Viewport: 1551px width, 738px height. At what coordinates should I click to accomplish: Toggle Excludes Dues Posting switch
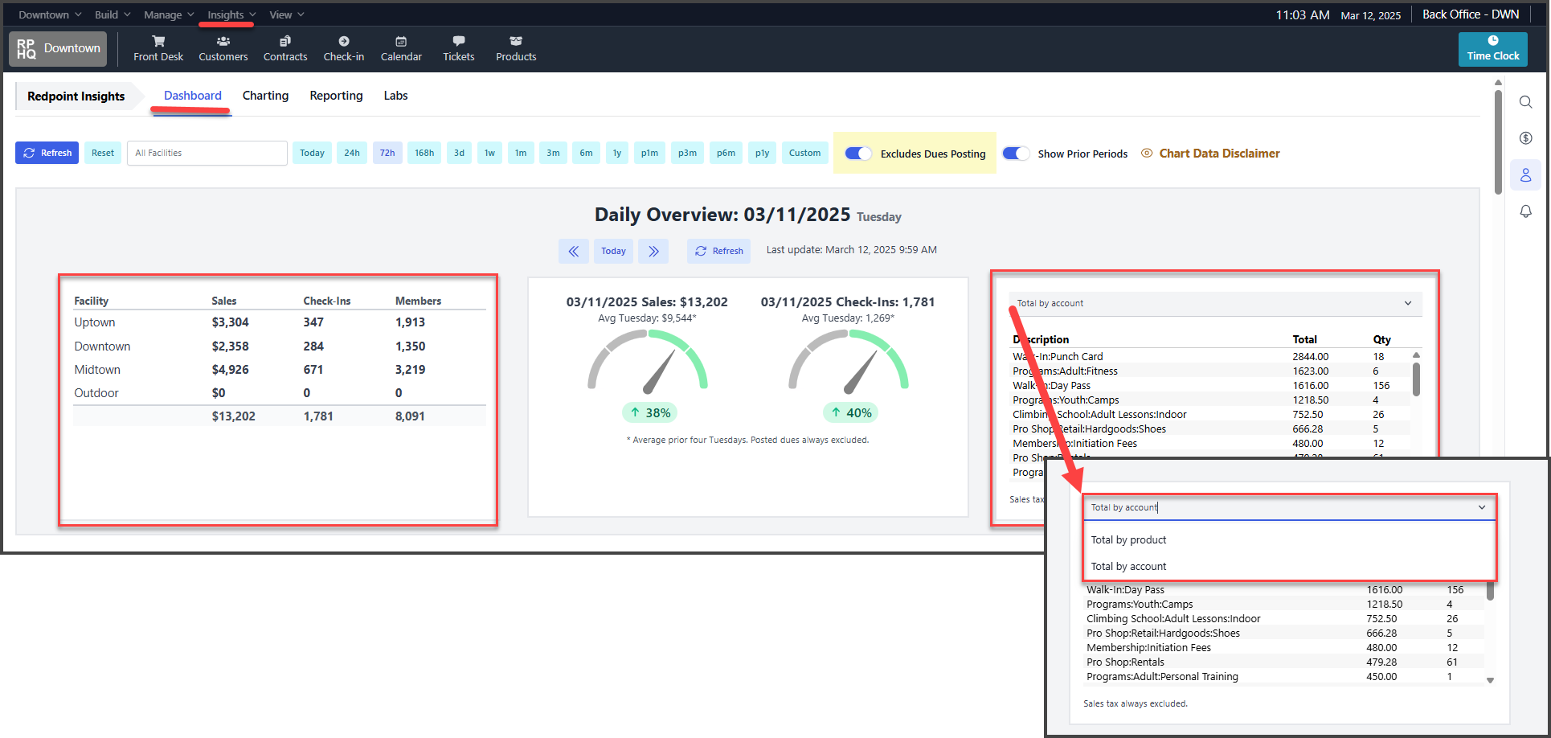click(858, 154)
